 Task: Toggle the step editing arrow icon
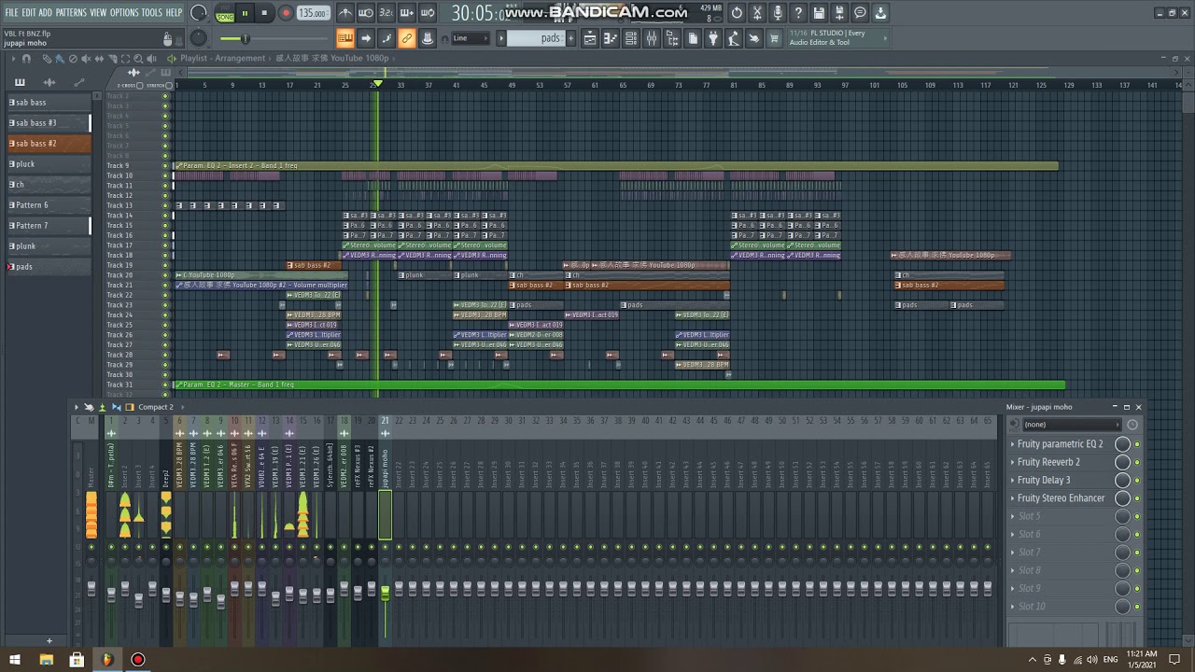366,38
